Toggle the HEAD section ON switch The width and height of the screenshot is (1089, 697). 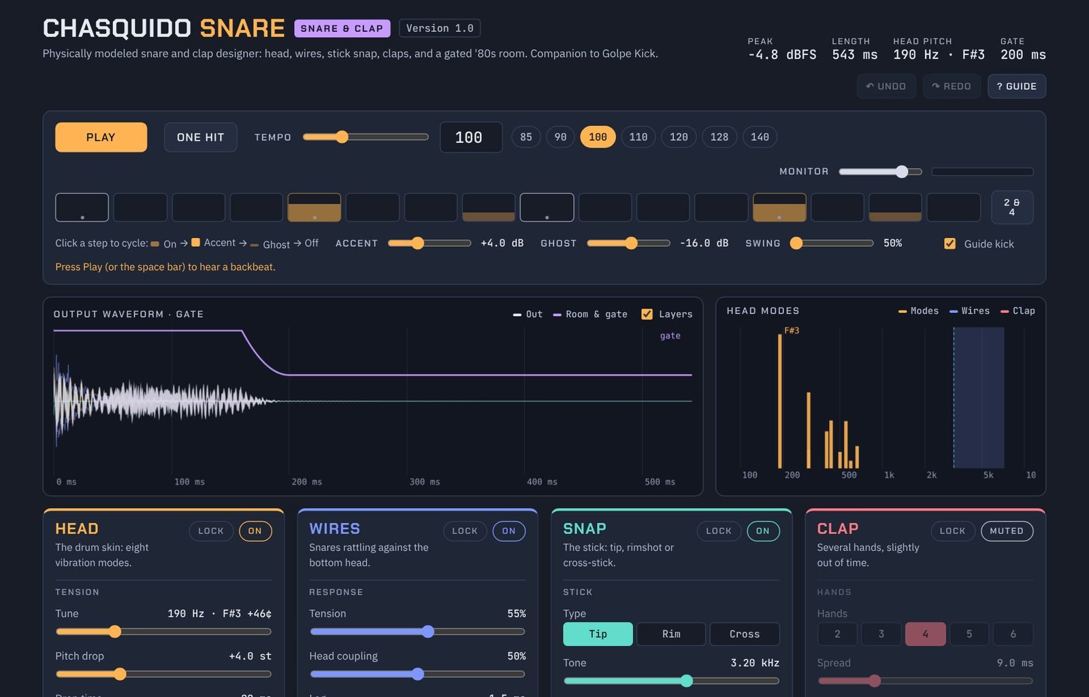coord(255,531)
